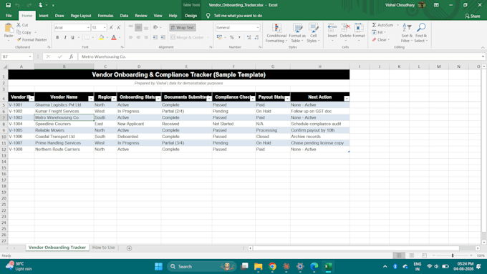This screenshot has height=274, width=487.
Task: Click the AutoSum sigma icon
Action: (x=375, y=25)
